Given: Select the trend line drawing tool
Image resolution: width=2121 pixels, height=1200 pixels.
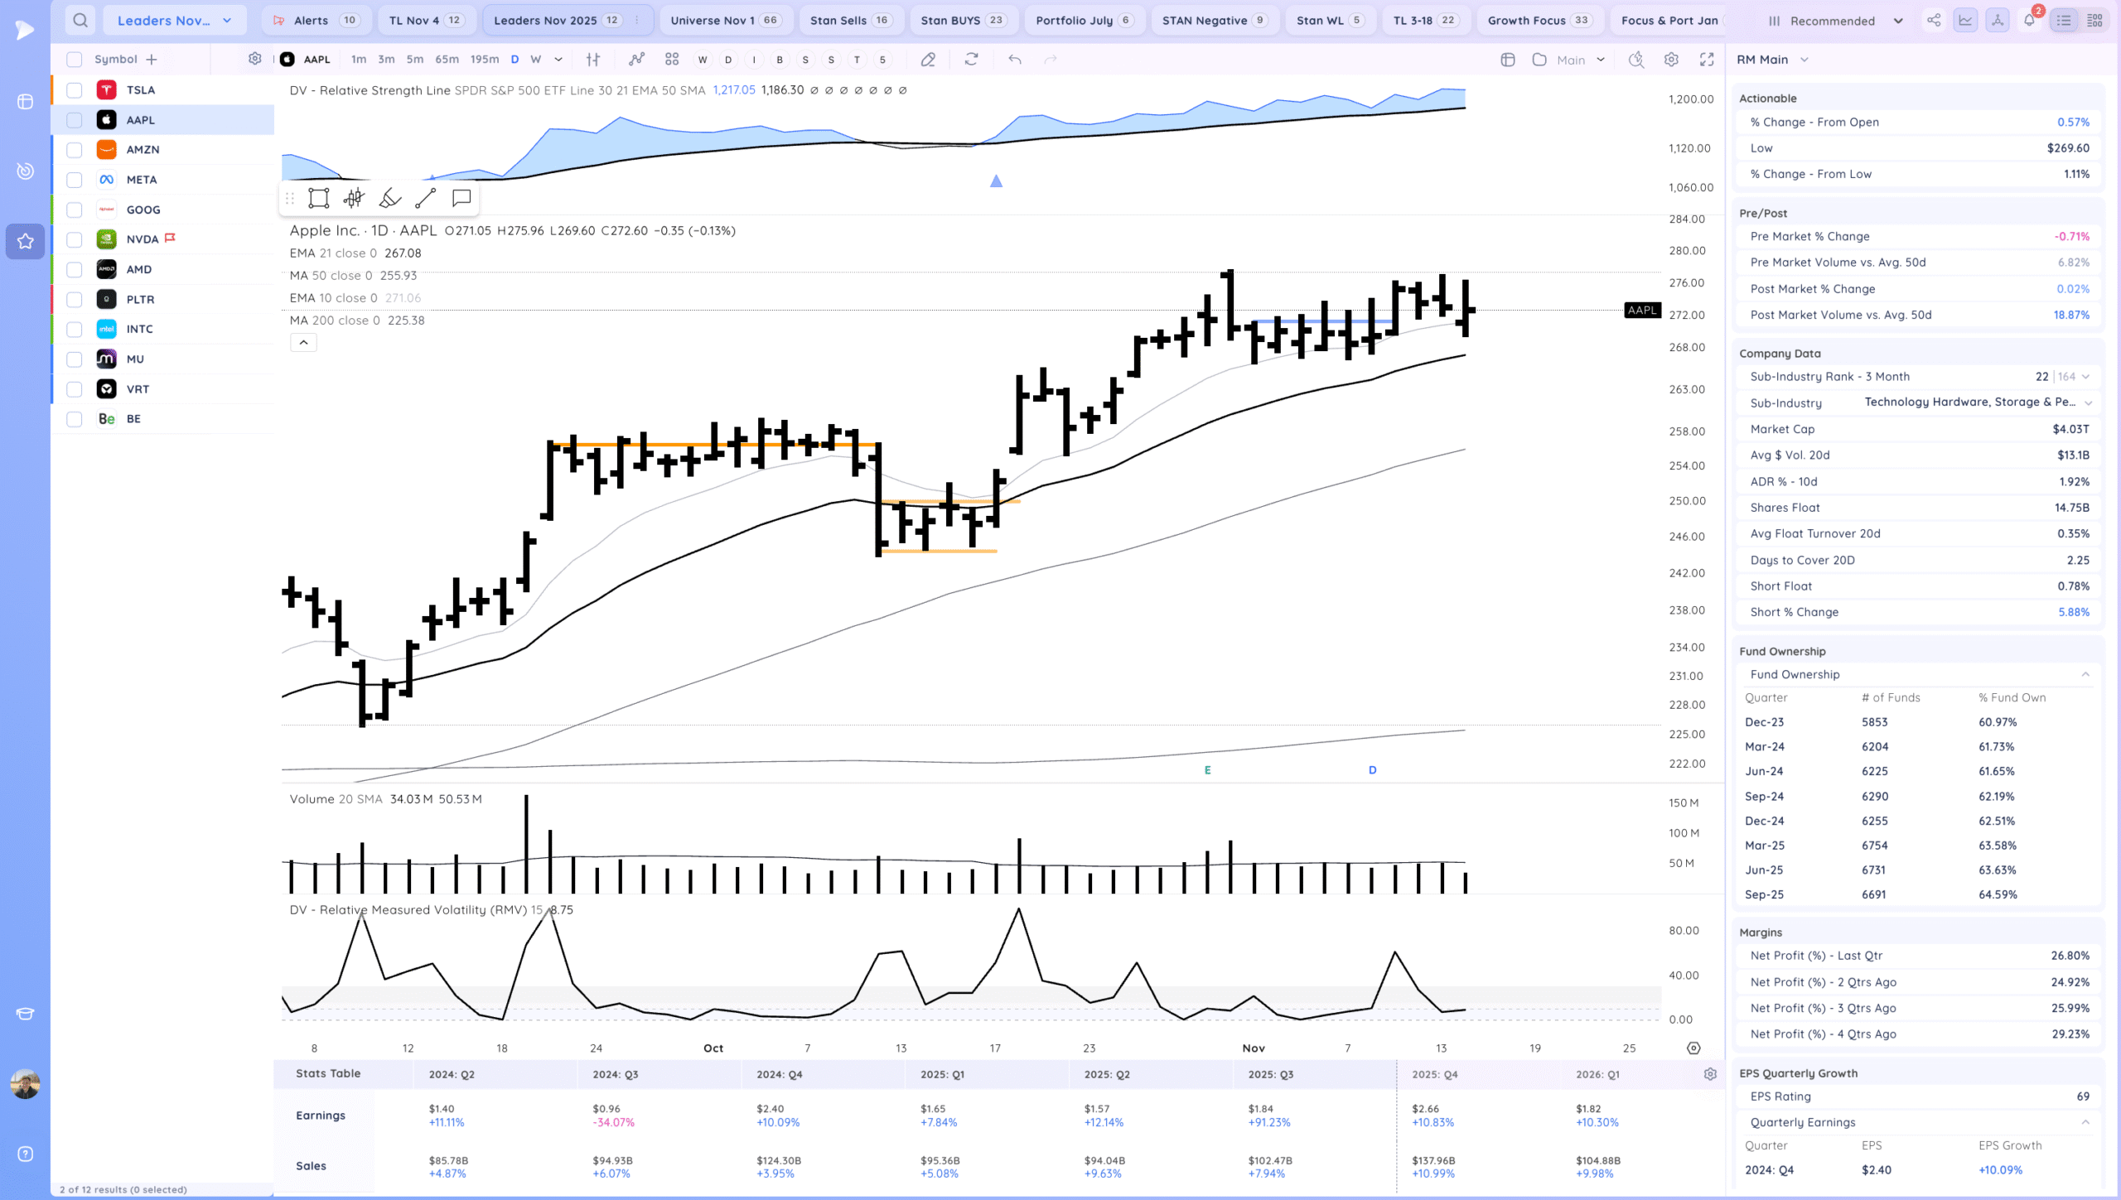Looking at the screenshot, I should click(425, 198).
